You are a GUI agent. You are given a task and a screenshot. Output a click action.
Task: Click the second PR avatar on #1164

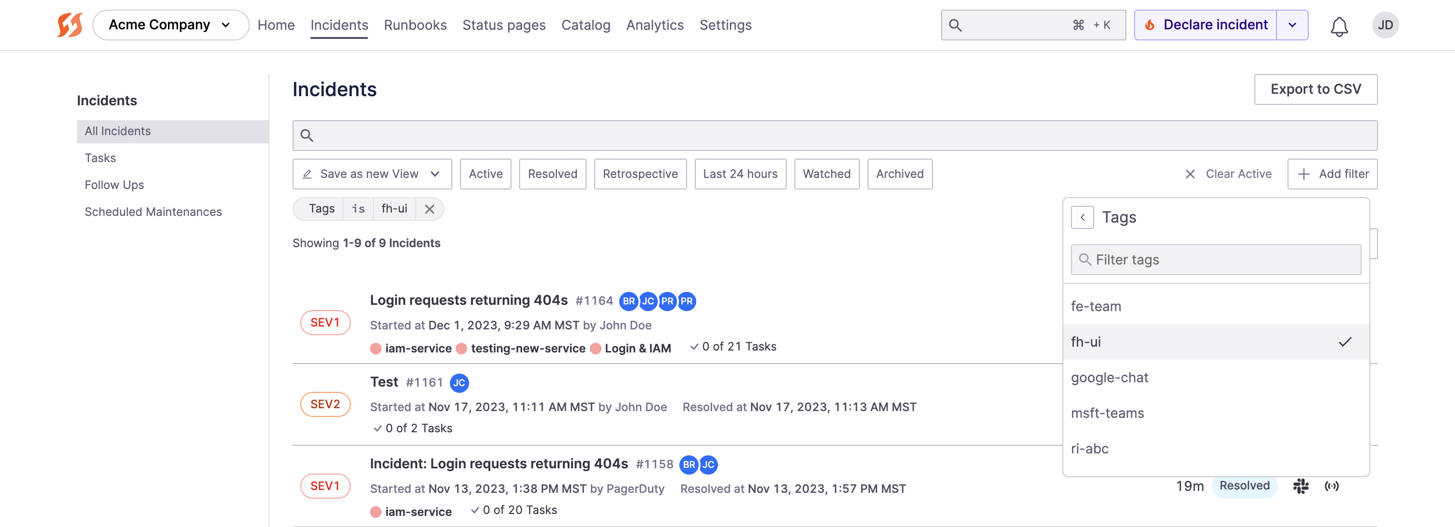tap(686, 301)
